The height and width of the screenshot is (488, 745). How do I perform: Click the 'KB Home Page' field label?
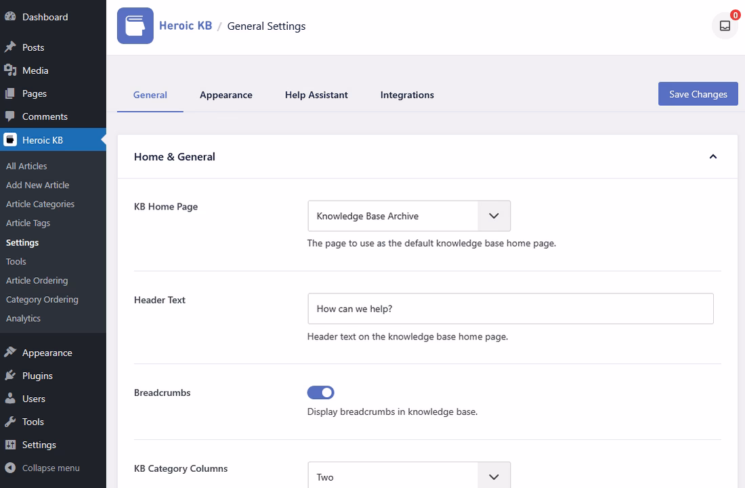tap(166, 207)
